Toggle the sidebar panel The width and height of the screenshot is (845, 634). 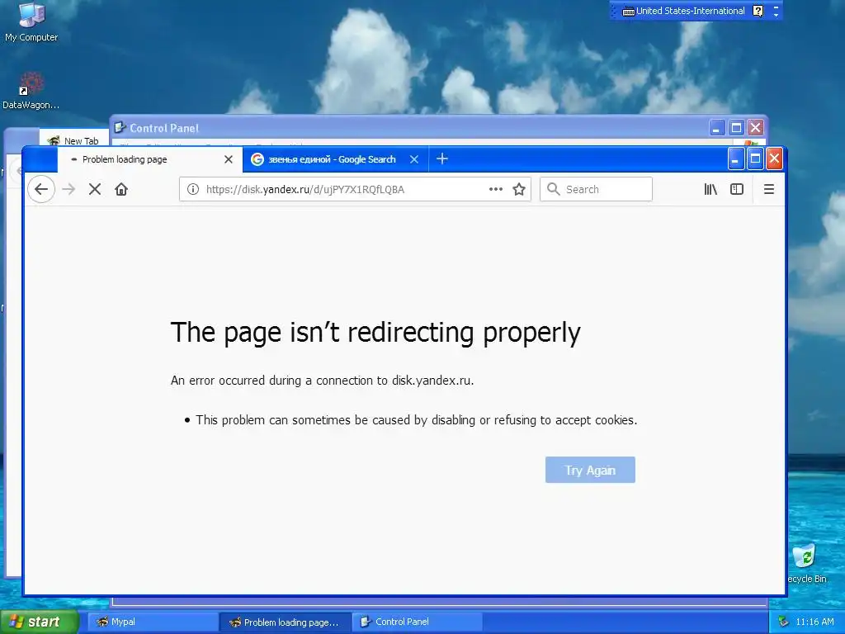(737, 189)
